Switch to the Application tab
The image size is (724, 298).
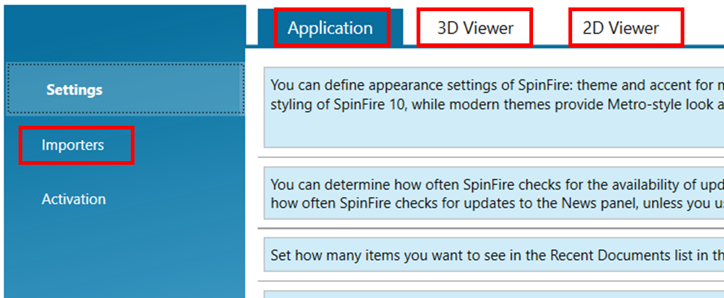tap(330, 28)
